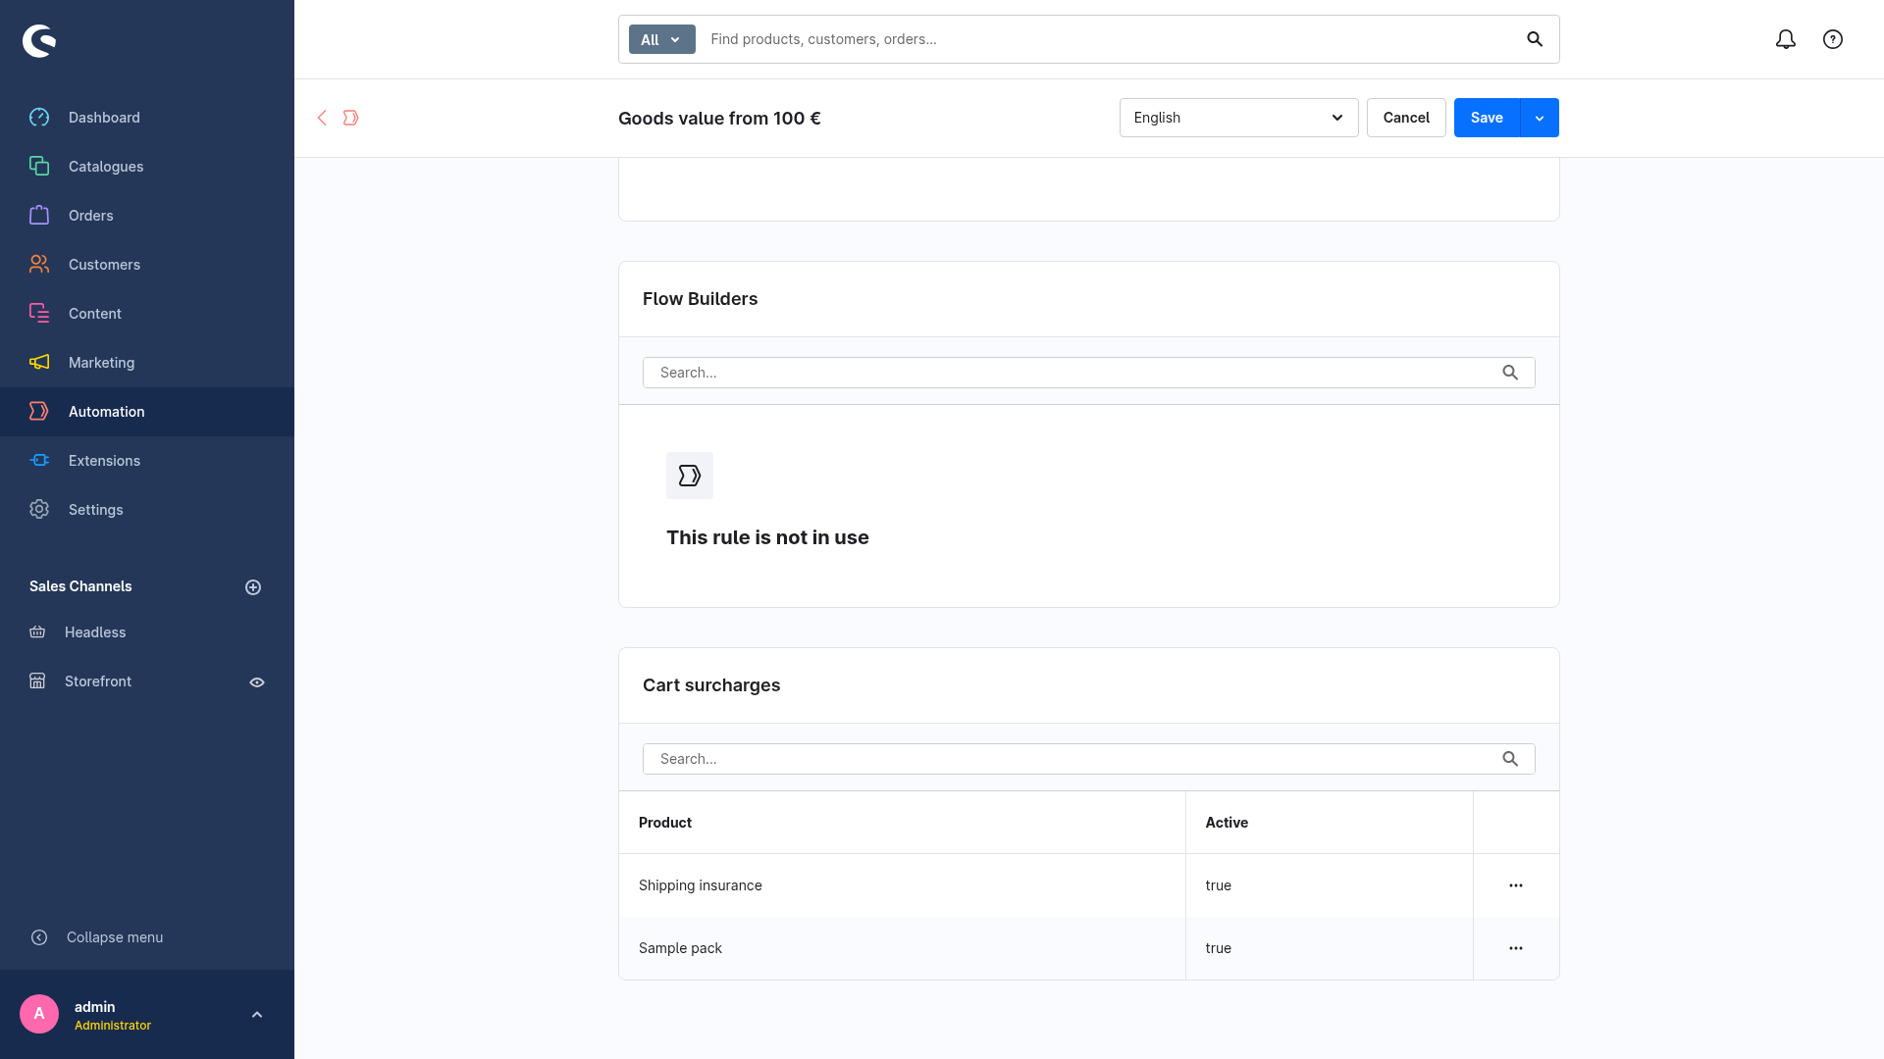Viewport: 1884px width, 1059px height.
Task: Open context menu for Shipping insurance row
Action: (x=1516, y=885)
